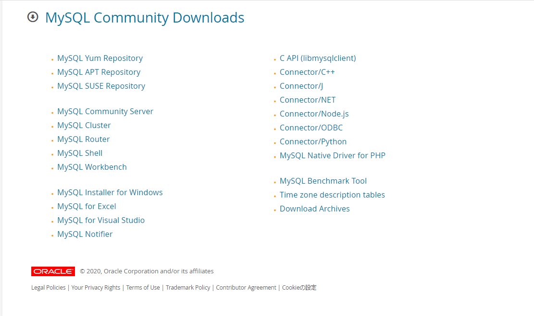Select Connector/Python link

313,141
